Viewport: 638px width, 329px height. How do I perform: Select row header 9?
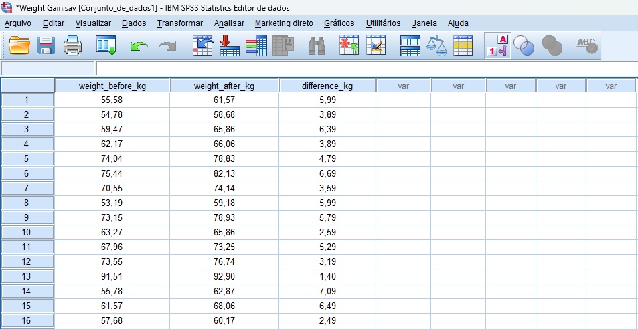point(27,217)
